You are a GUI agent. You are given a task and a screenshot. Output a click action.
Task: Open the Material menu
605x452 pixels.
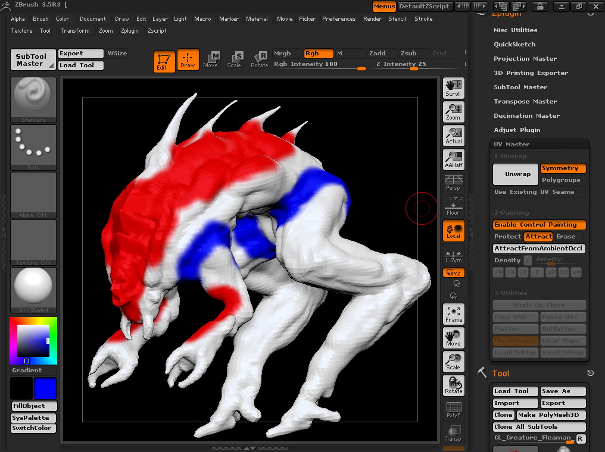(x=257, y=19)
